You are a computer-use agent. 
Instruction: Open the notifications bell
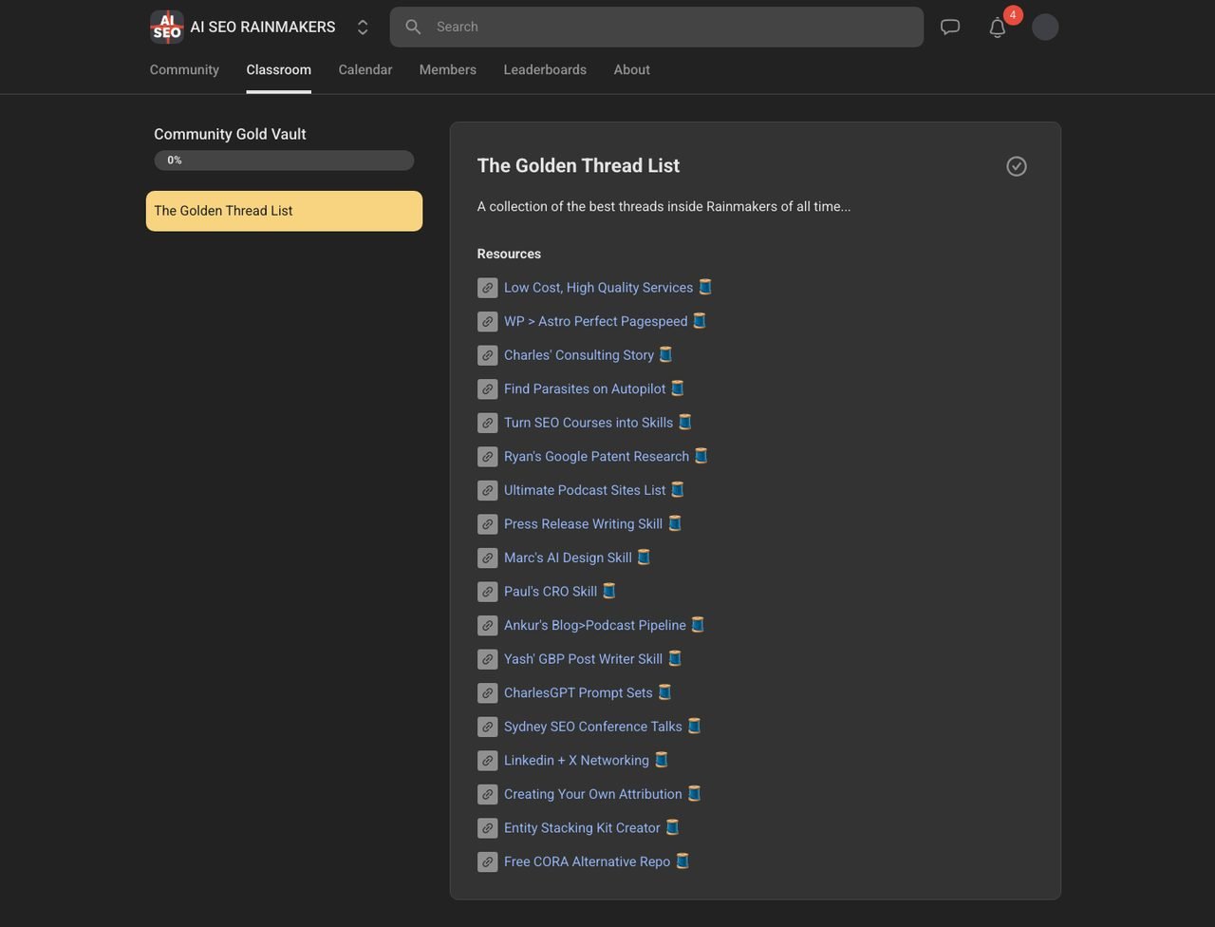998,28
